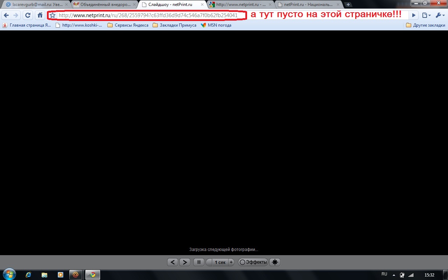This screenshot has height=280, width=448.
Task: Switch to the lazarevgurb@mail.ru tab
Action: coord(34,5)
